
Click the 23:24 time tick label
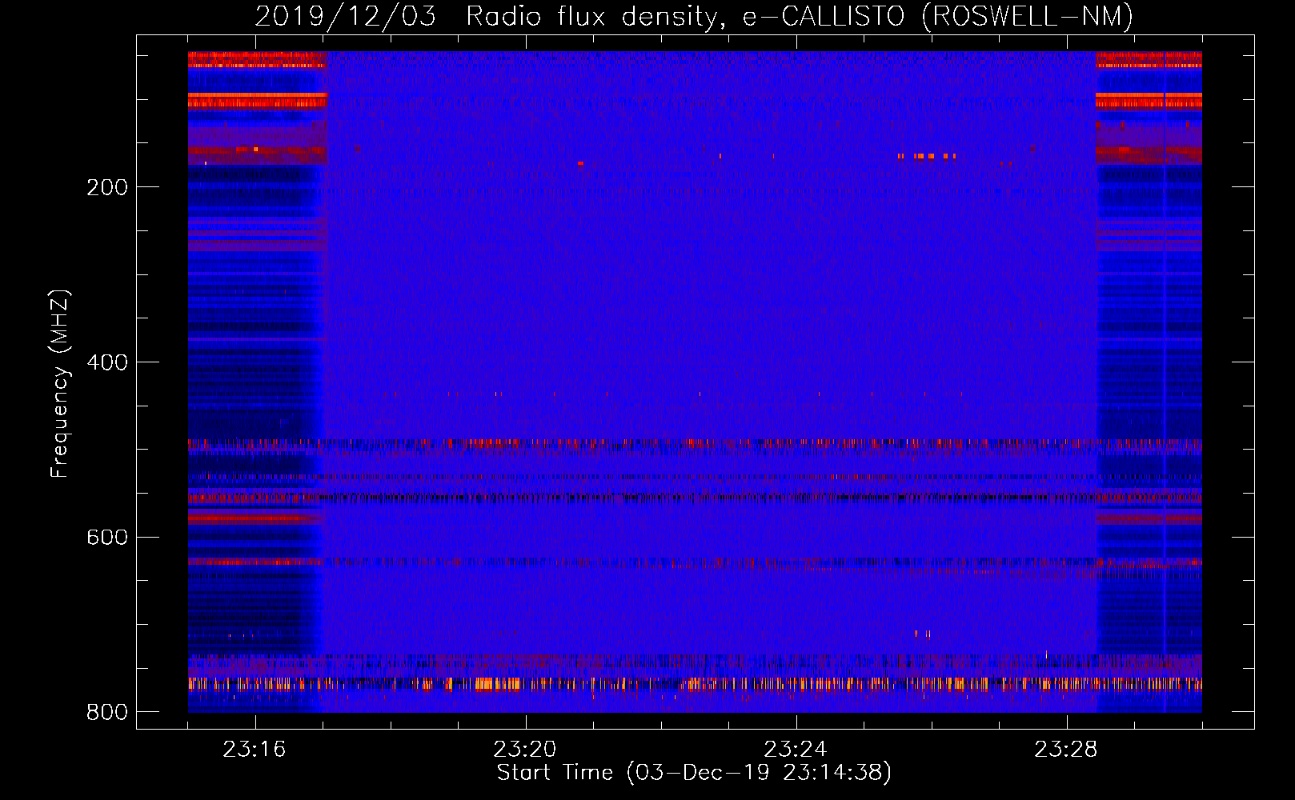[x=796, y=750]
